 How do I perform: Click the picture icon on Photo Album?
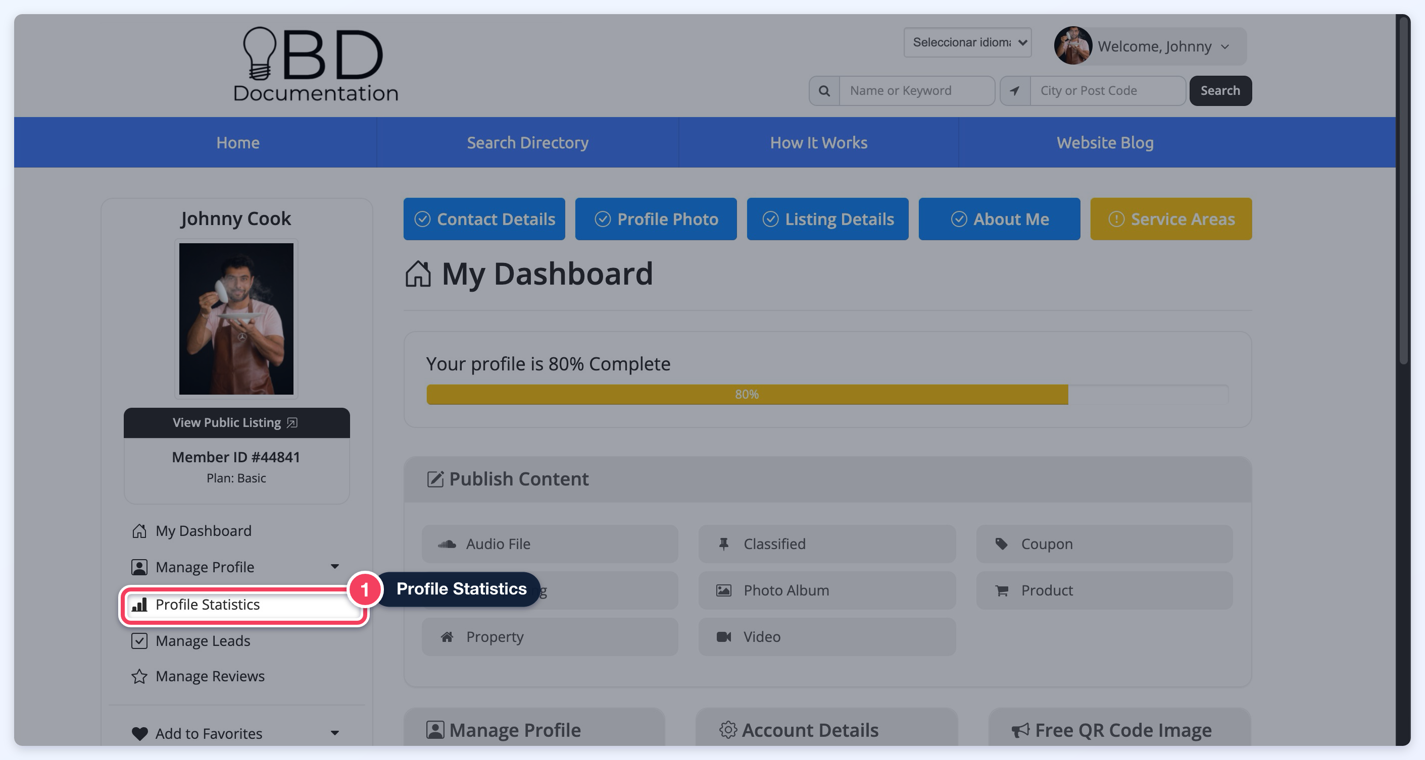[723, 590]
